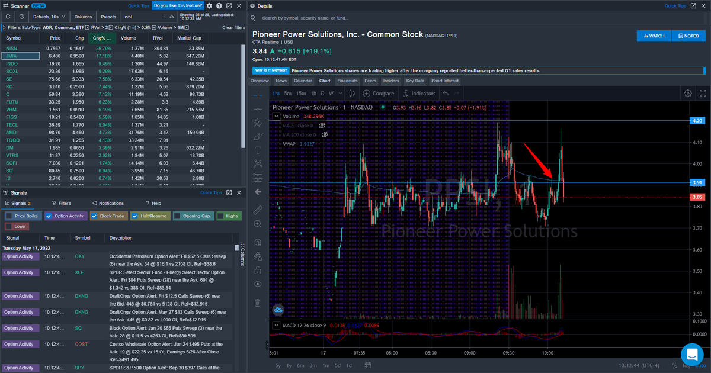
Task: Remove drawings with trash icon
Action: point(258,303)
